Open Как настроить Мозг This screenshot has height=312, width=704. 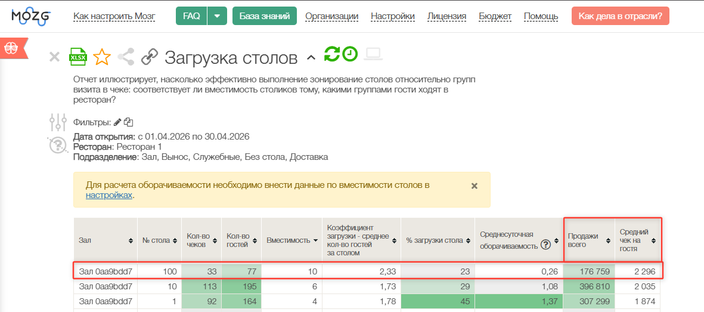[114, 17]
